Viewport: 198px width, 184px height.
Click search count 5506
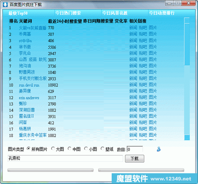(52, 47)
